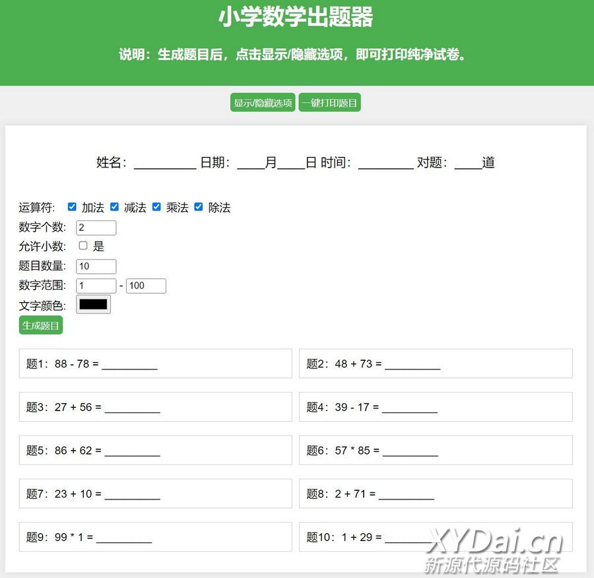Click question 题4: 39 - 17 box
The width and height of the screenshot is (594, 578).
coord(436,407)
